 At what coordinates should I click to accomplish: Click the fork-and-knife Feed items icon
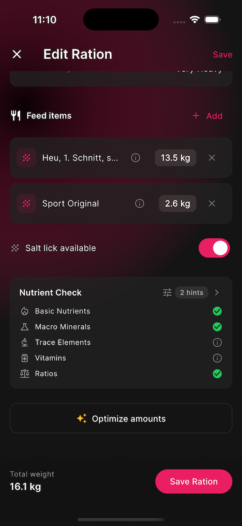click(x=15, y=116)
